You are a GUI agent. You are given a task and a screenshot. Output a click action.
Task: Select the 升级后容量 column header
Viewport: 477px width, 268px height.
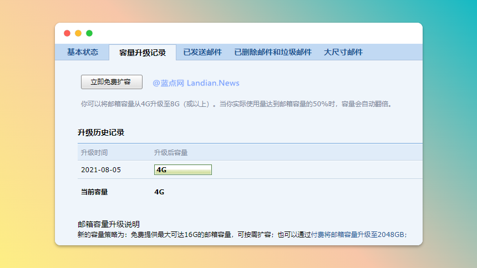(170, 152)
